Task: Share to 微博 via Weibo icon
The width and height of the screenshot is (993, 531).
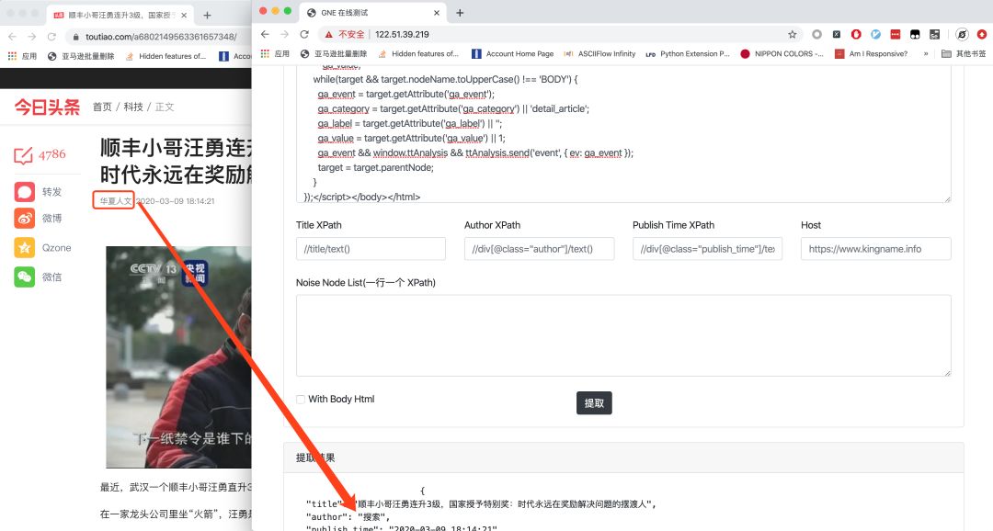Action: pyautogui.click(x=25, y=219)
